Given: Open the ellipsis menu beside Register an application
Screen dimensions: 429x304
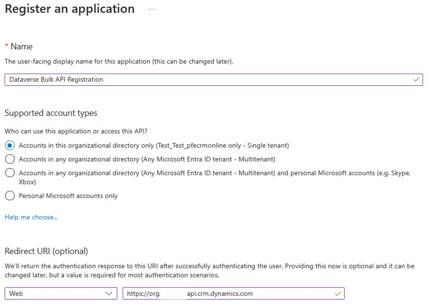Looking at the screenshot, I should pyautogui.click(x=152, y=9).
